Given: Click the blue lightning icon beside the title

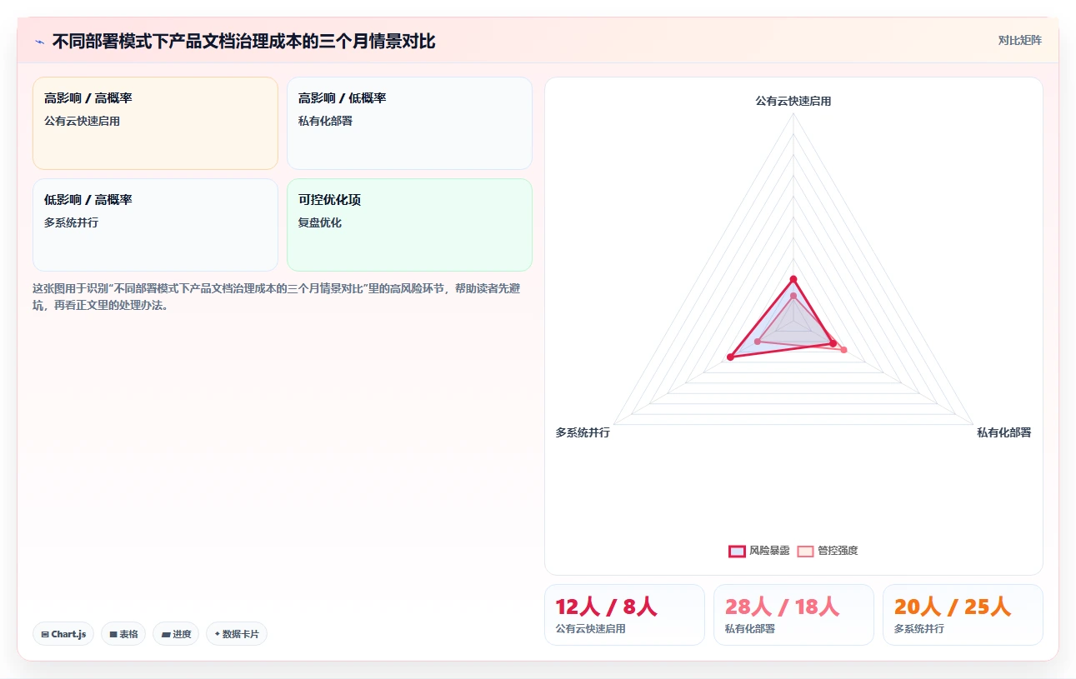Looking at the screenshot, I should click(39, 42).
